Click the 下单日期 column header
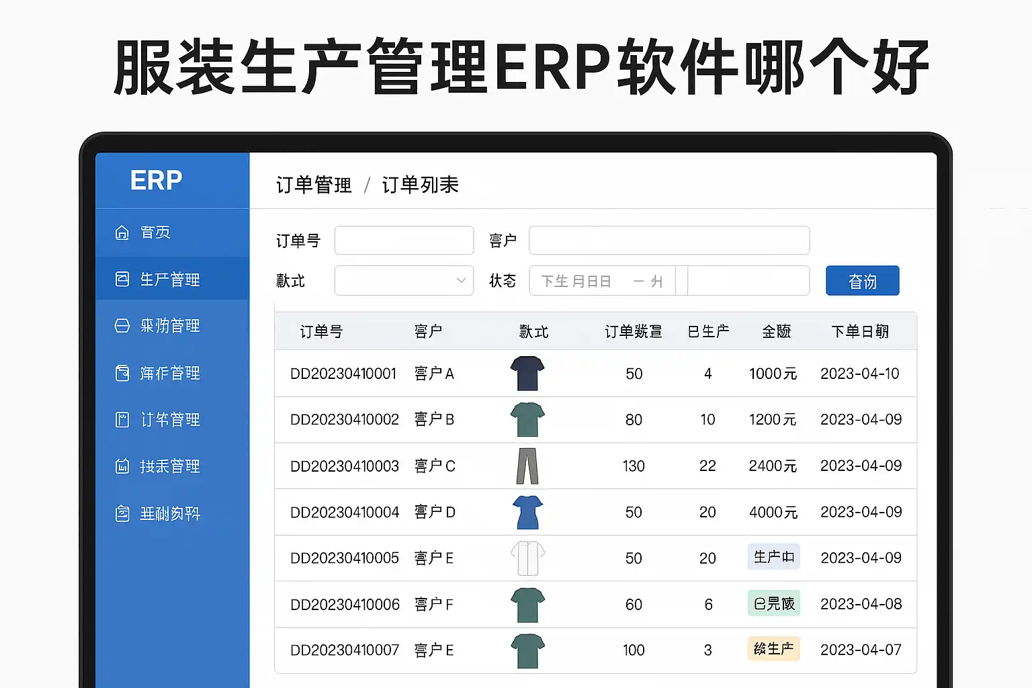 pos(860,331)
